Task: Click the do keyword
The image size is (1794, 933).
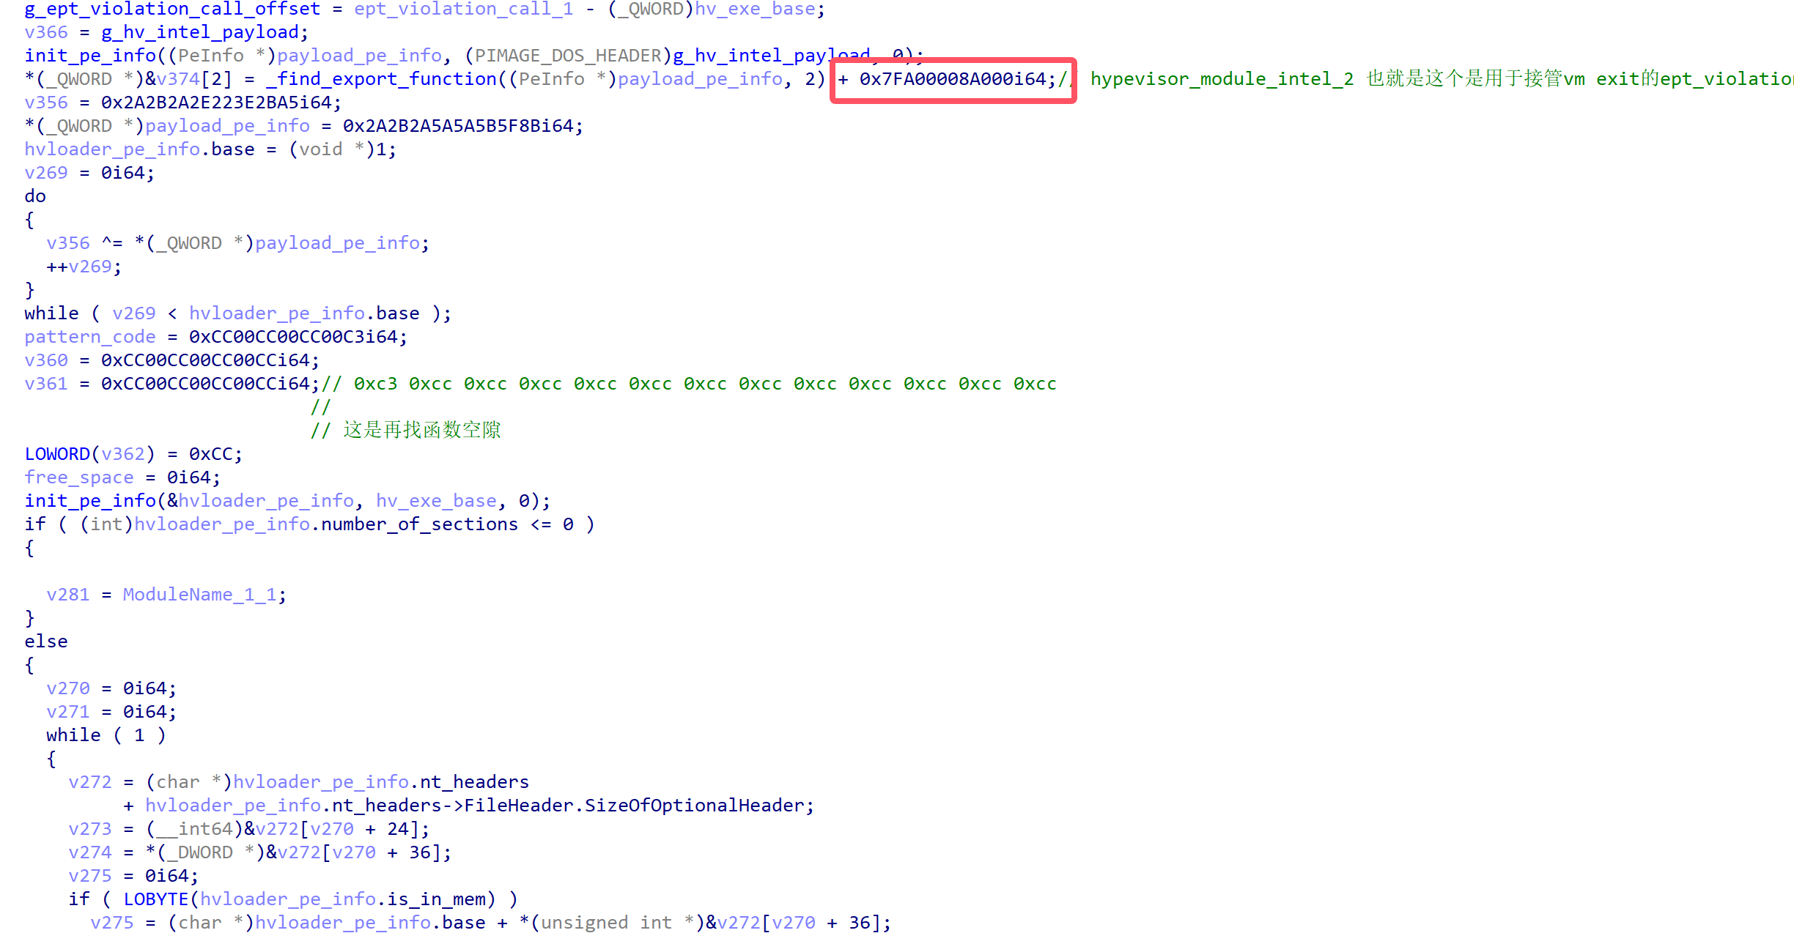Action: tap(35, 196)
